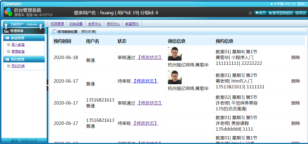Click the 退出 logout button
This screenshot has width=308, height=144.
click(x=301, y=13)
